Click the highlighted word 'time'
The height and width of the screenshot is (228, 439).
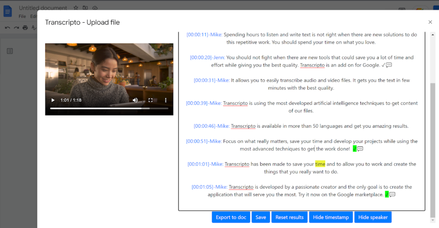[x=320, y=164]
